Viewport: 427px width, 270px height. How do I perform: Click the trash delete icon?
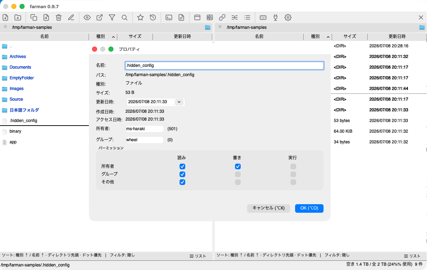[59, 17]
